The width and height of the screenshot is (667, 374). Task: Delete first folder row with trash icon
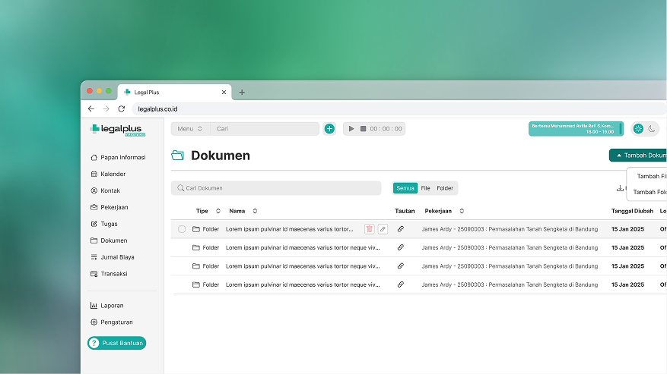(x=369, y=229)
